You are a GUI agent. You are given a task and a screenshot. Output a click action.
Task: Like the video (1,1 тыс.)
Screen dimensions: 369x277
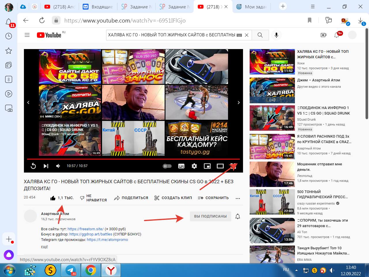(x=62, y=198)
